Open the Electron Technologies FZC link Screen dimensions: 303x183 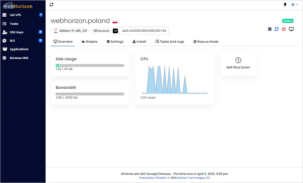pos(194,178)
